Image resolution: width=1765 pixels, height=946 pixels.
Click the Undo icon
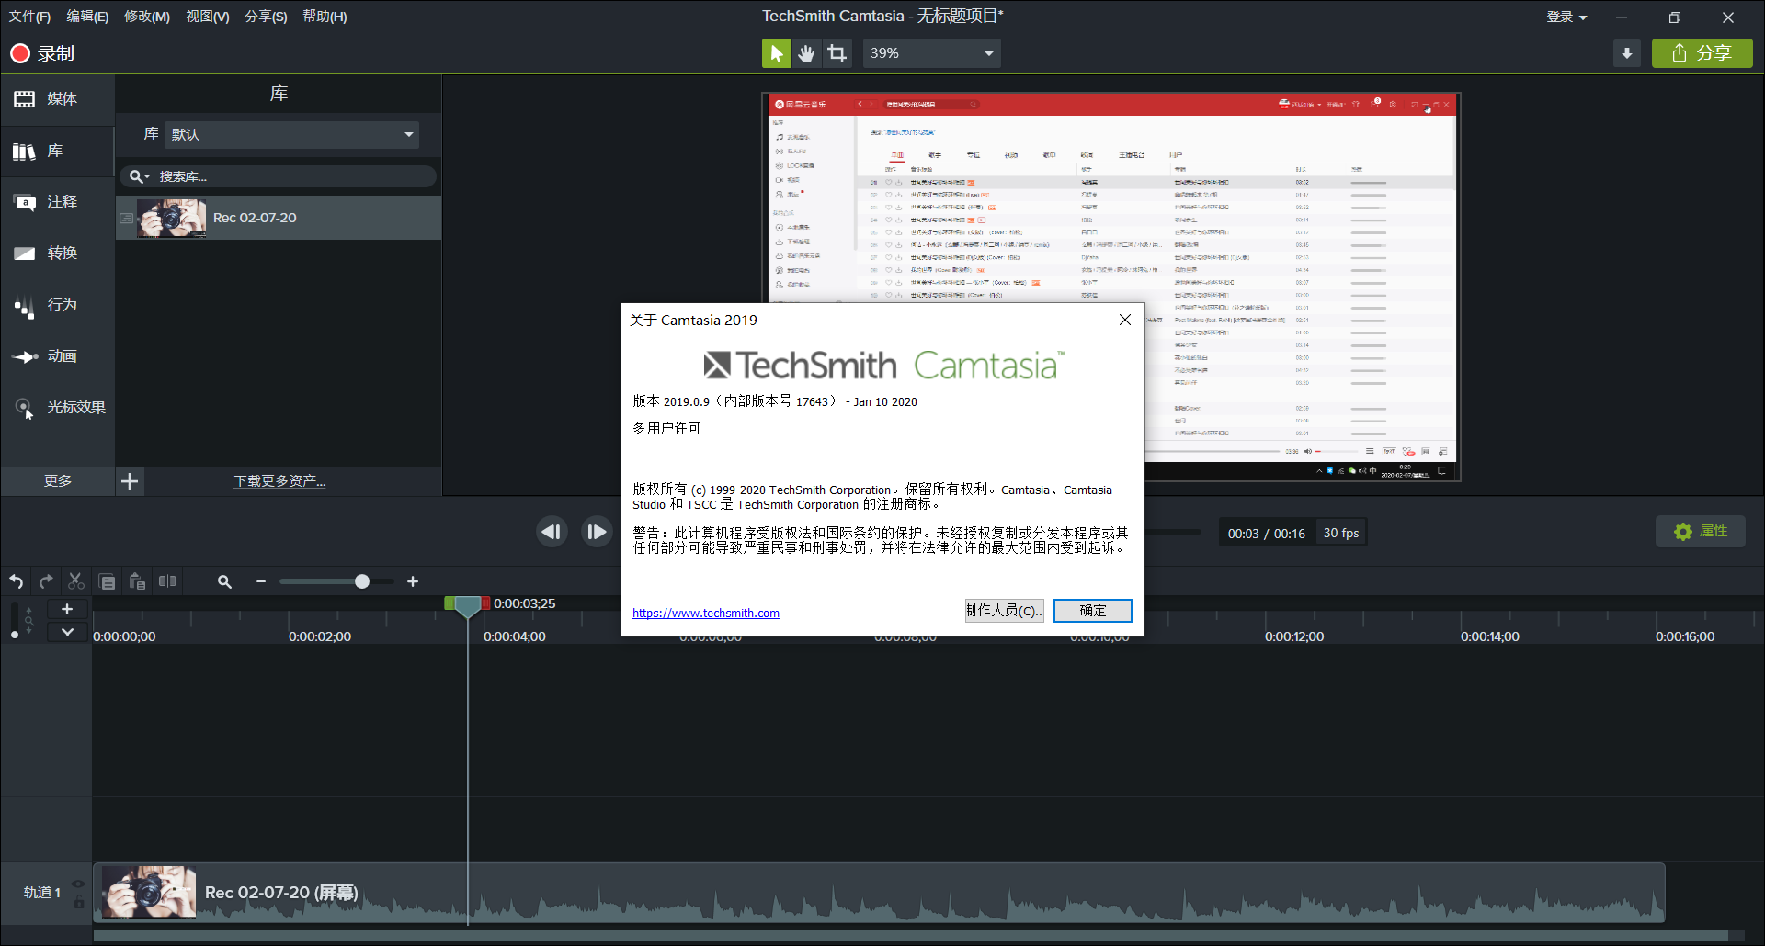click(17, 581)
